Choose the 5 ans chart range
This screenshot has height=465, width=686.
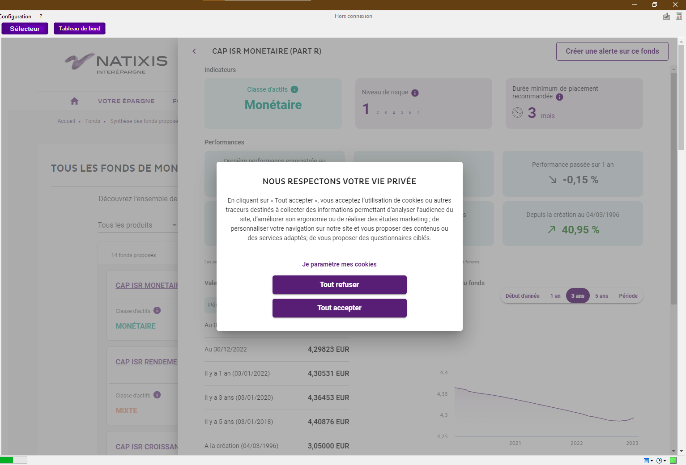point(601,296)
